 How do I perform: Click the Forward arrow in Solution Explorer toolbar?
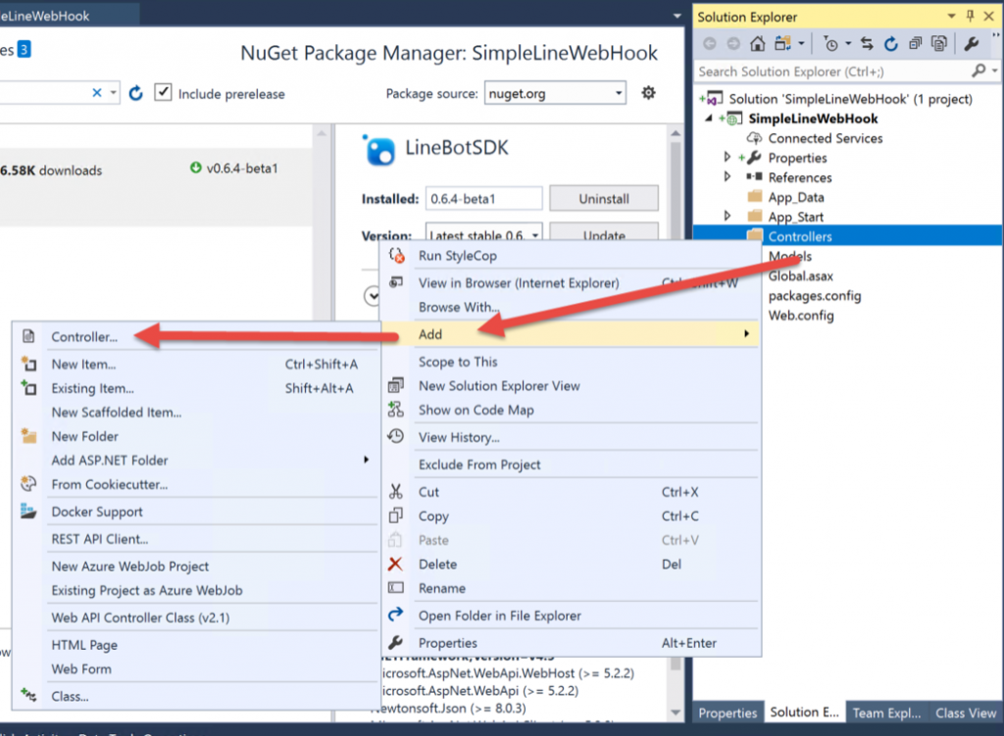[x=733, y=43]
